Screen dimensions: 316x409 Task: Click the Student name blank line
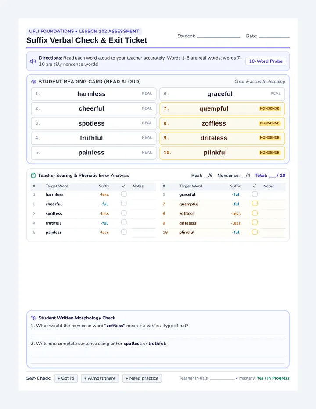coord(219,37)
